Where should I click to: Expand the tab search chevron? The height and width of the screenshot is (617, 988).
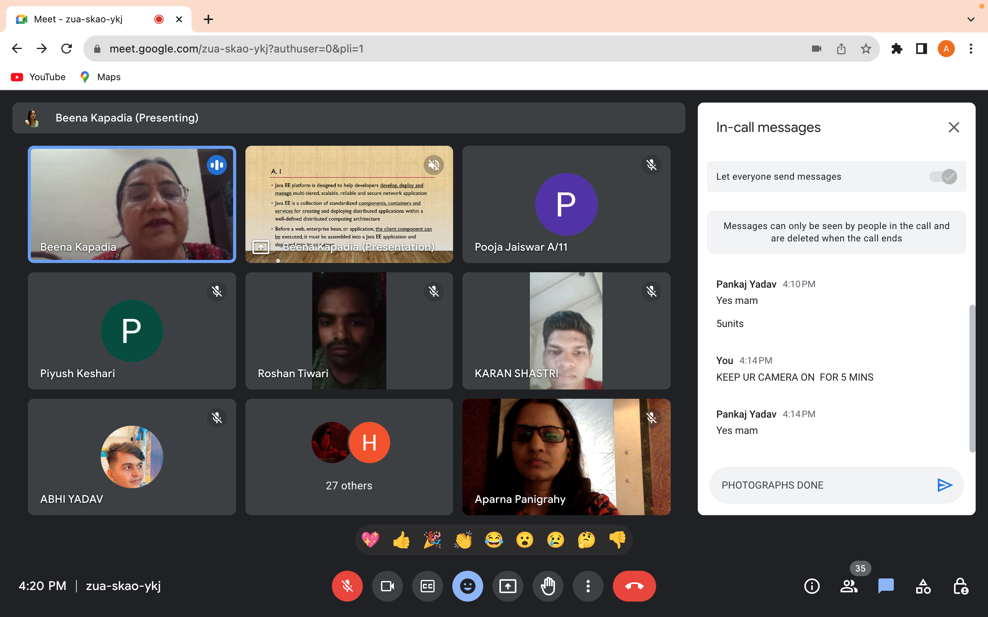pos(971,19)
